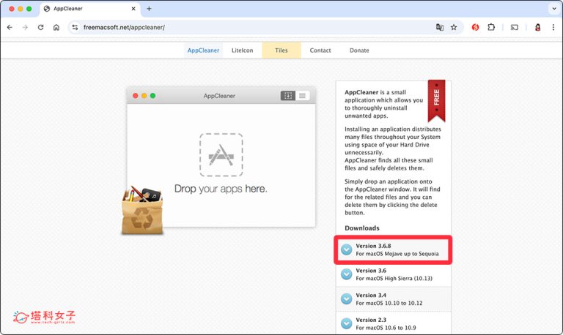
Task: Click the Version 3.4 download arrow icon
Action: [x=347, y=299]
